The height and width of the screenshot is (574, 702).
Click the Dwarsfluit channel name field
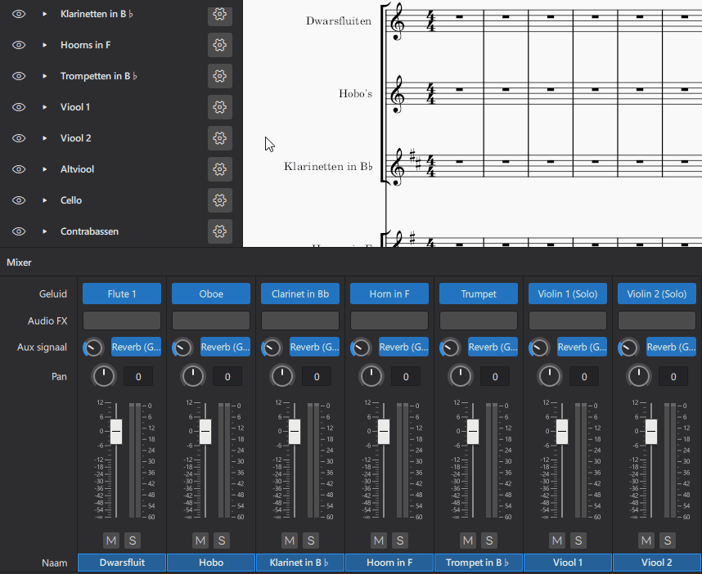[x=122, y=563]
